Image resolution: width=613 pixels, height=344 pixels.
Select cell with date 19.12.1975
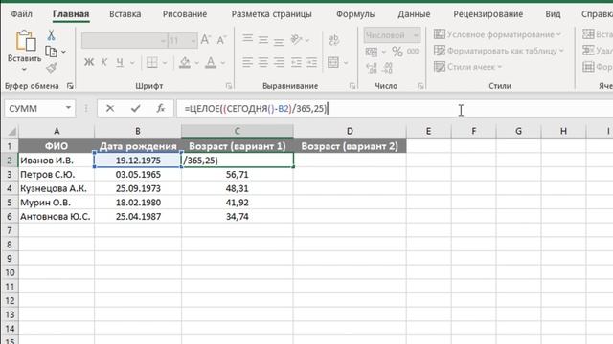(138, 161)
